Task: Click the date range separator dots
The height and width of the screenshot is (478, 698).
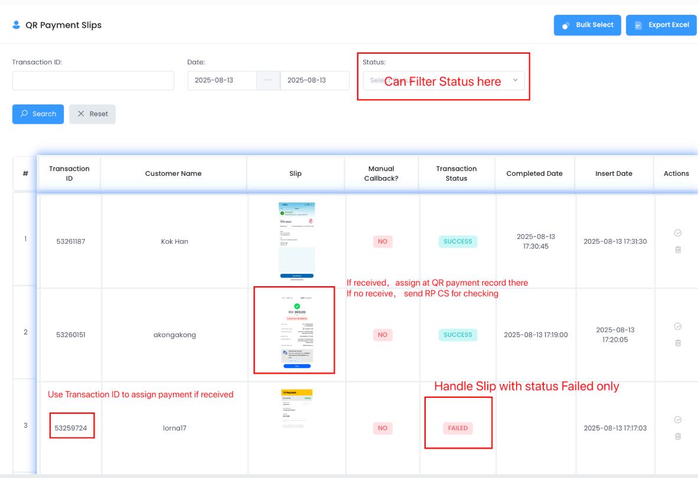Action: tap(268, 81)
